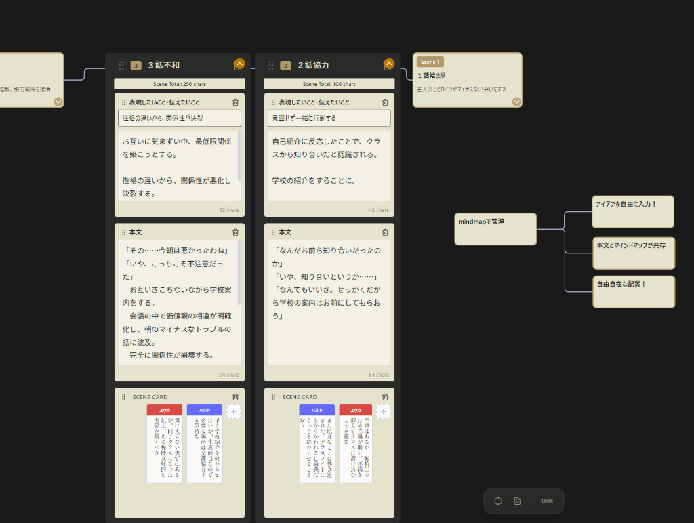The height and width of the screenshot is (523, 694).
Task: Grab drag handle of 2話協力 panel header
Action: [x=271, y=66]
